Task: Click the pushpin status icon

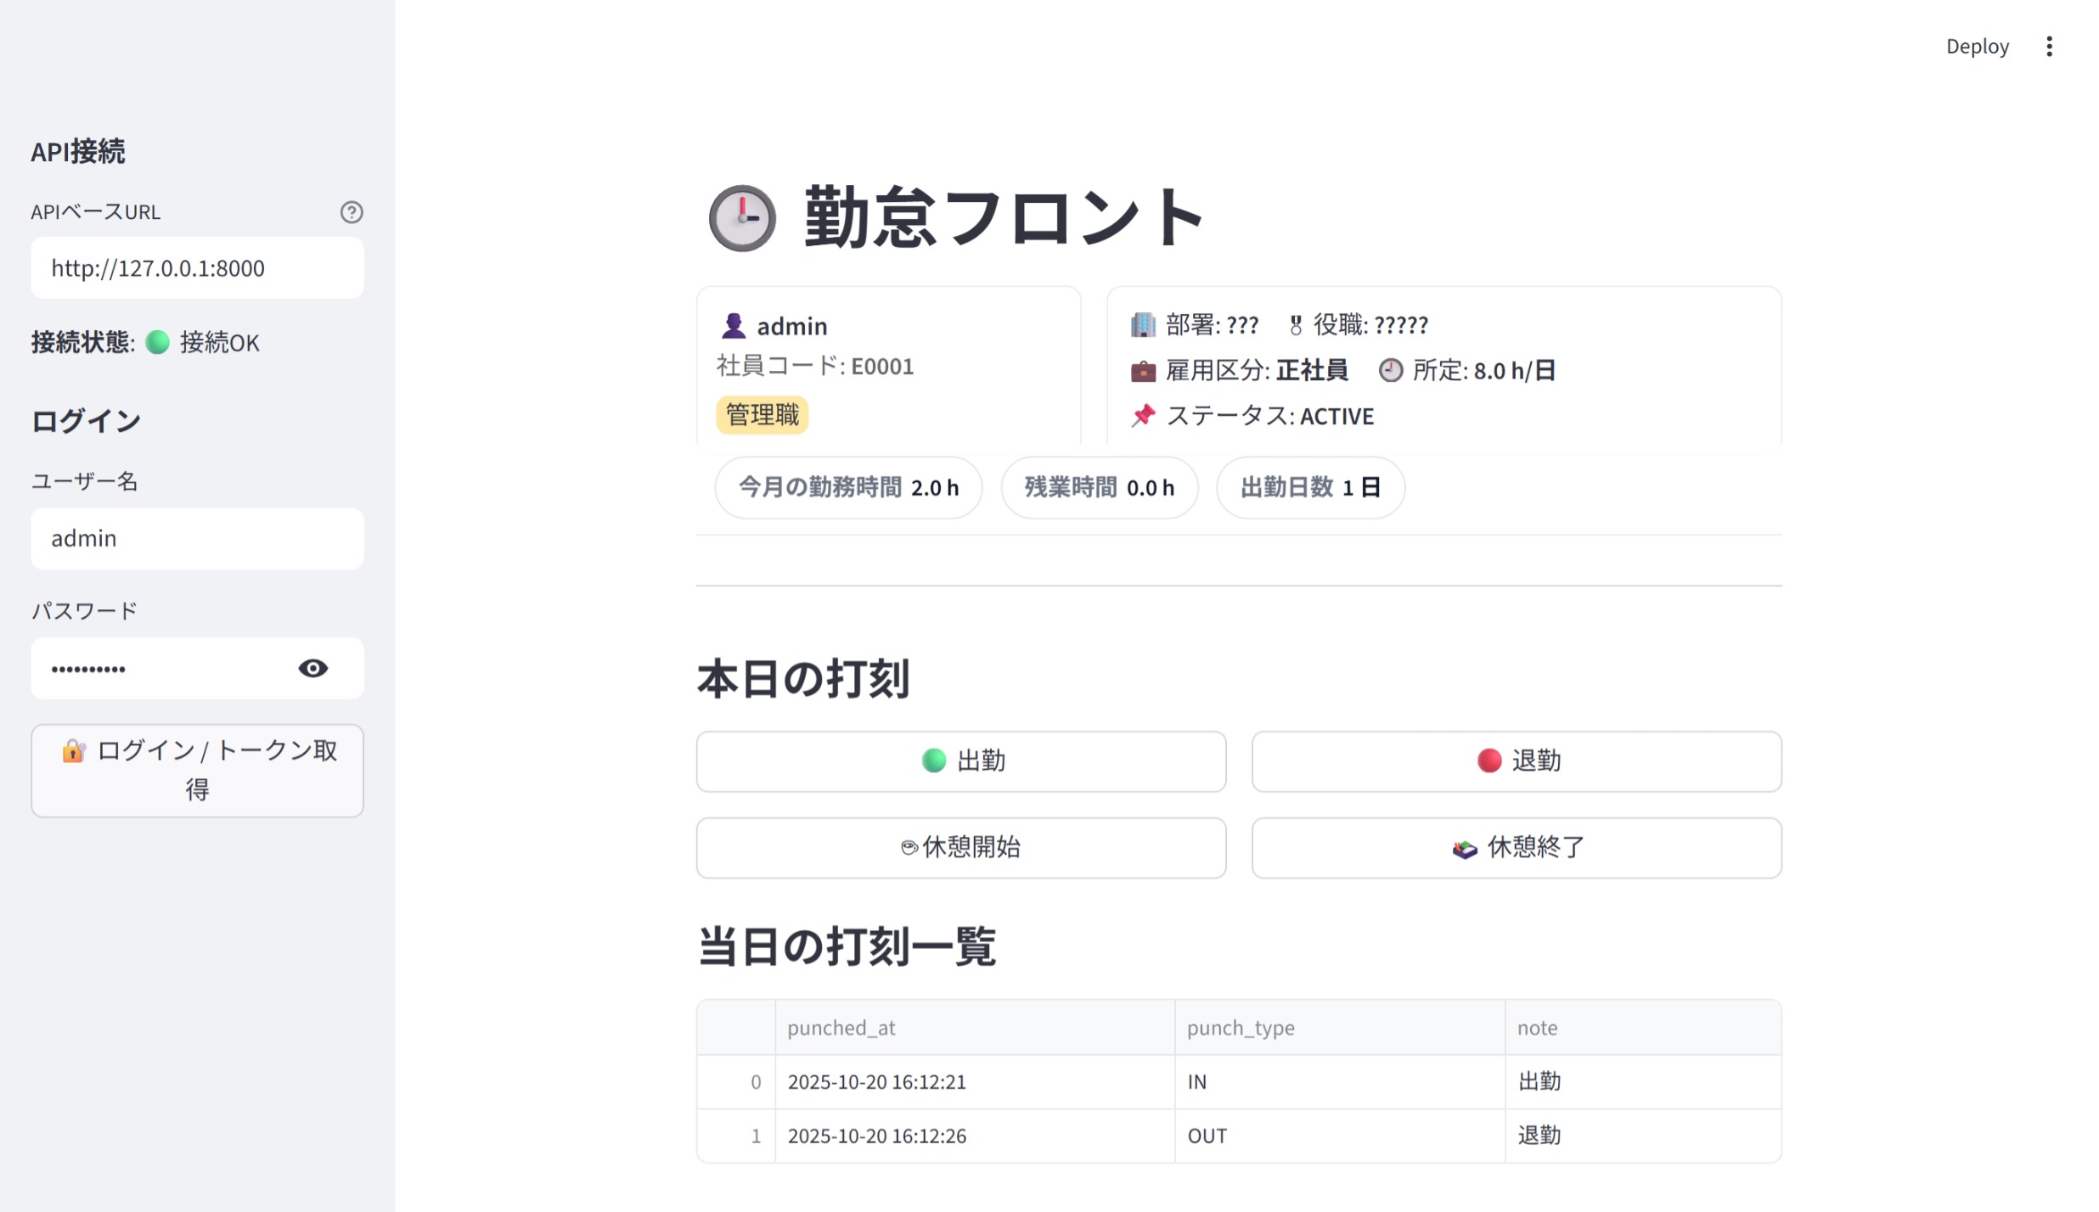Action: (1143, 416)
